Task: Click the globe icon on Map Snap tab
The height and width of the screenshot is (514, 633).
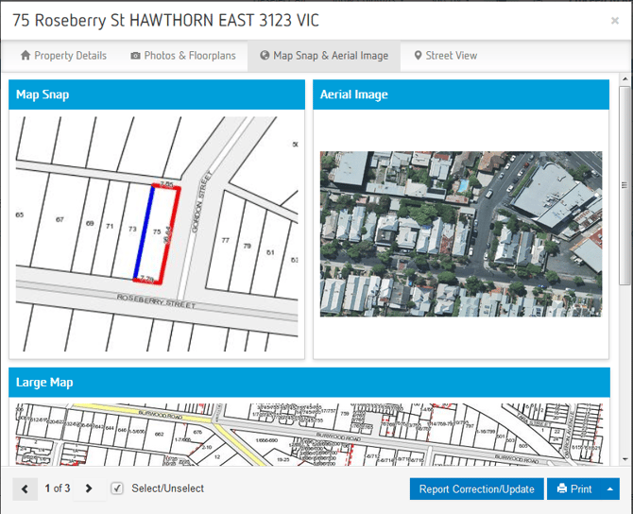Action: (x=265, y=56)
